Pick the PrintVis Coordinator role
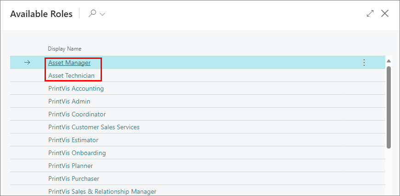 pos(77,114)
